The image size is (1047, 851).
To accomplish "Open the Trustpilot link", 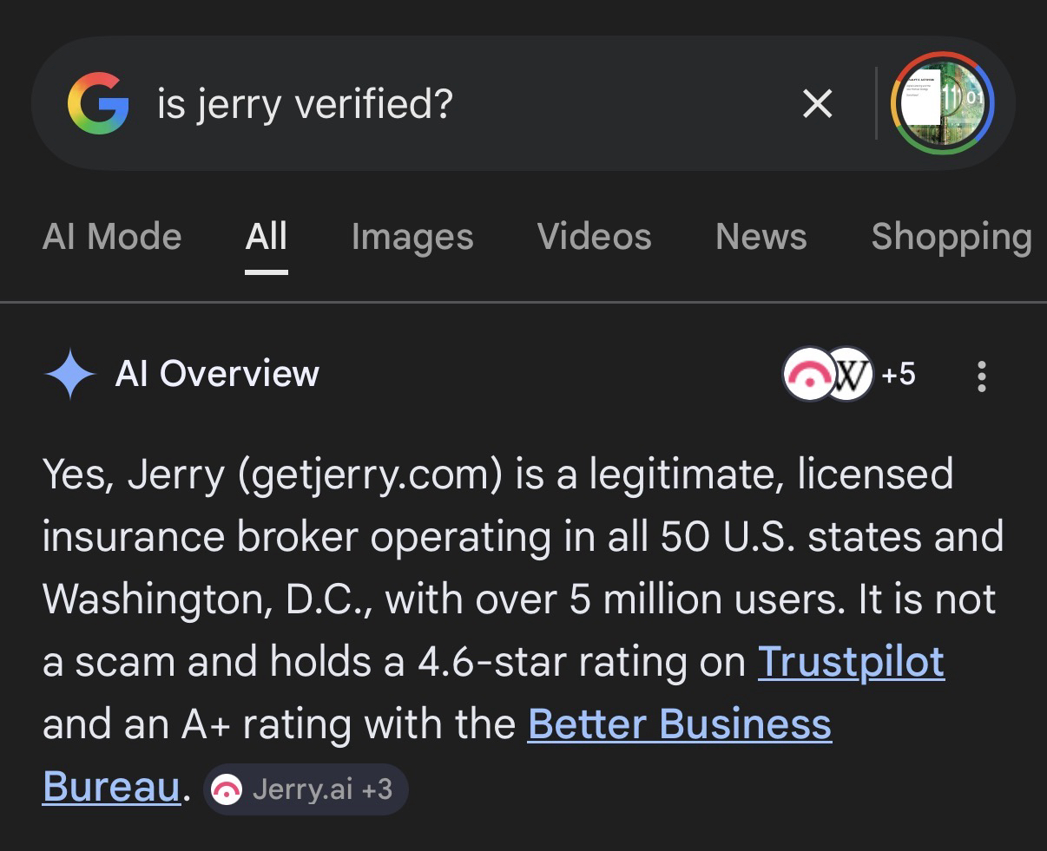I will (x=851, y=662).
